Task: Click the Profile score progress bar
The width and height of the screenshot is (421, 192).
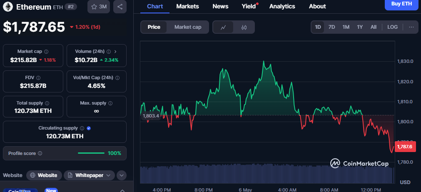Action: coord(91,153)
